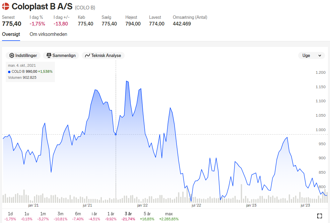Select the 3 år time range
This screenshot has height=223, width=330.
(128, 216)
